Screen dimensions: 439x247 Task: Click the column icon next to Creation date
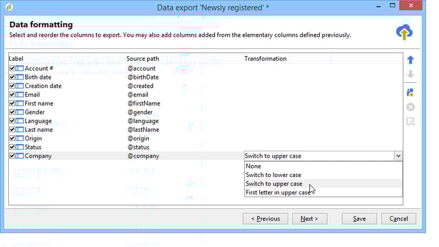[19, 86]
